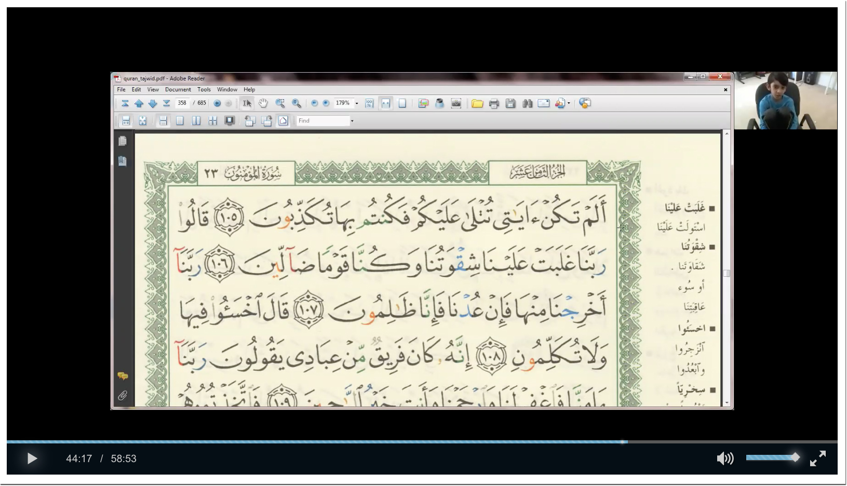Viewport: 847px width, 486px height.
Task: Expand the collaborate icon dropdown arrow
Action: (569, 103)
